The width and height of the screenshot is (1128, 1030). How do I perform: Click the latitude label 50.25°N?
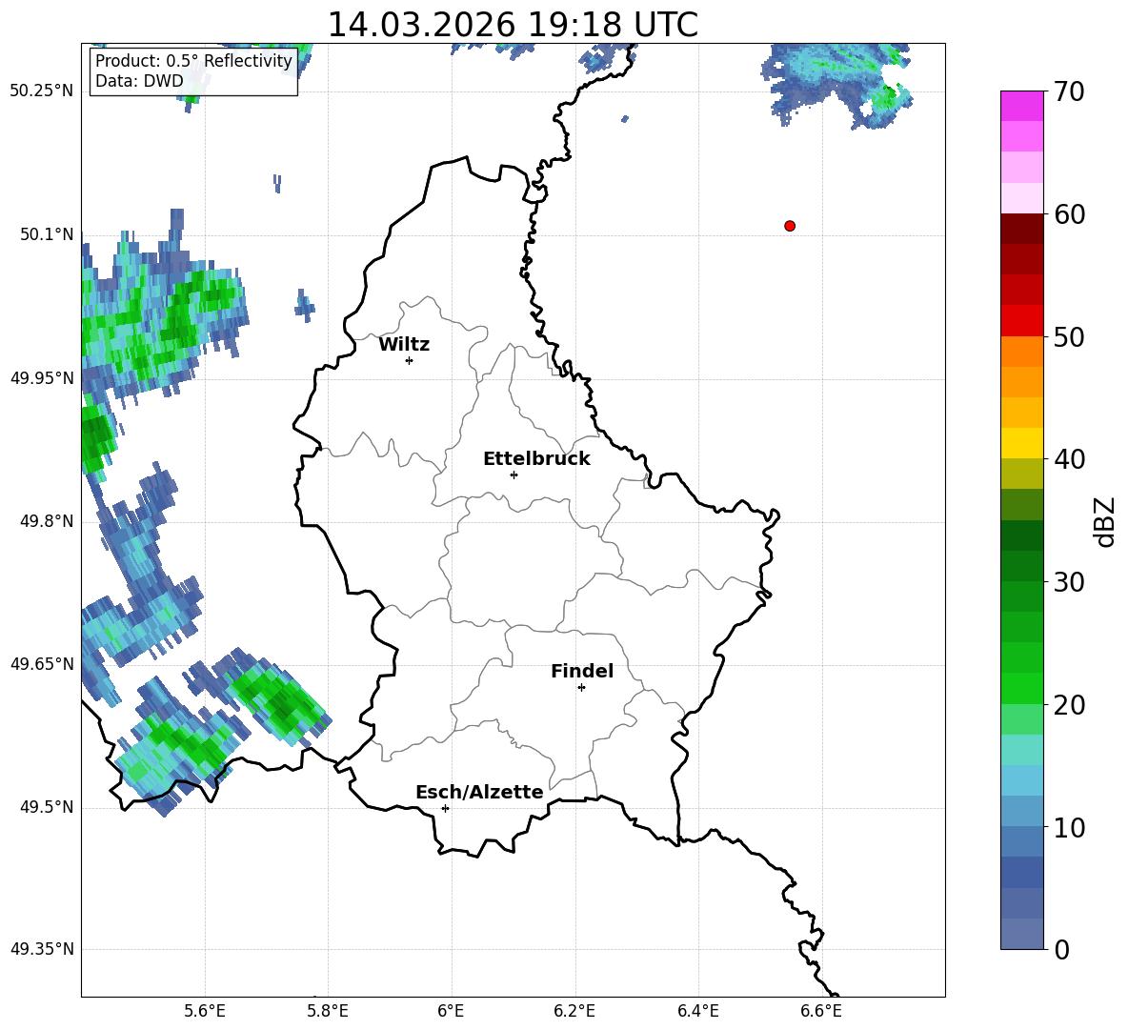pyautogui.click(x=42, y=91)
